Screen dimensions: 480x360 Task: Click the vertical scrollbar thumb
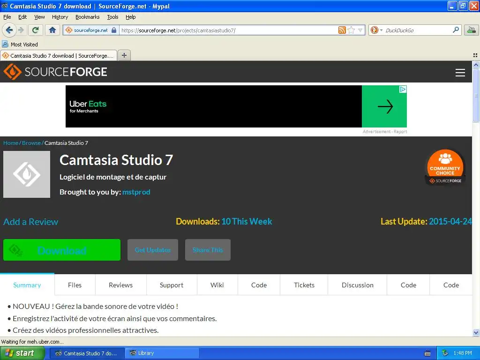(476, 96)
